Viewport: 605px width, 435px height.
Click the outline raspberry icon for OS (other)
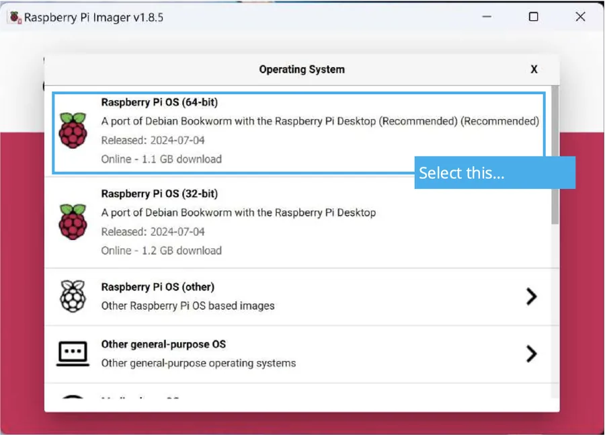(x=73, y=296)
